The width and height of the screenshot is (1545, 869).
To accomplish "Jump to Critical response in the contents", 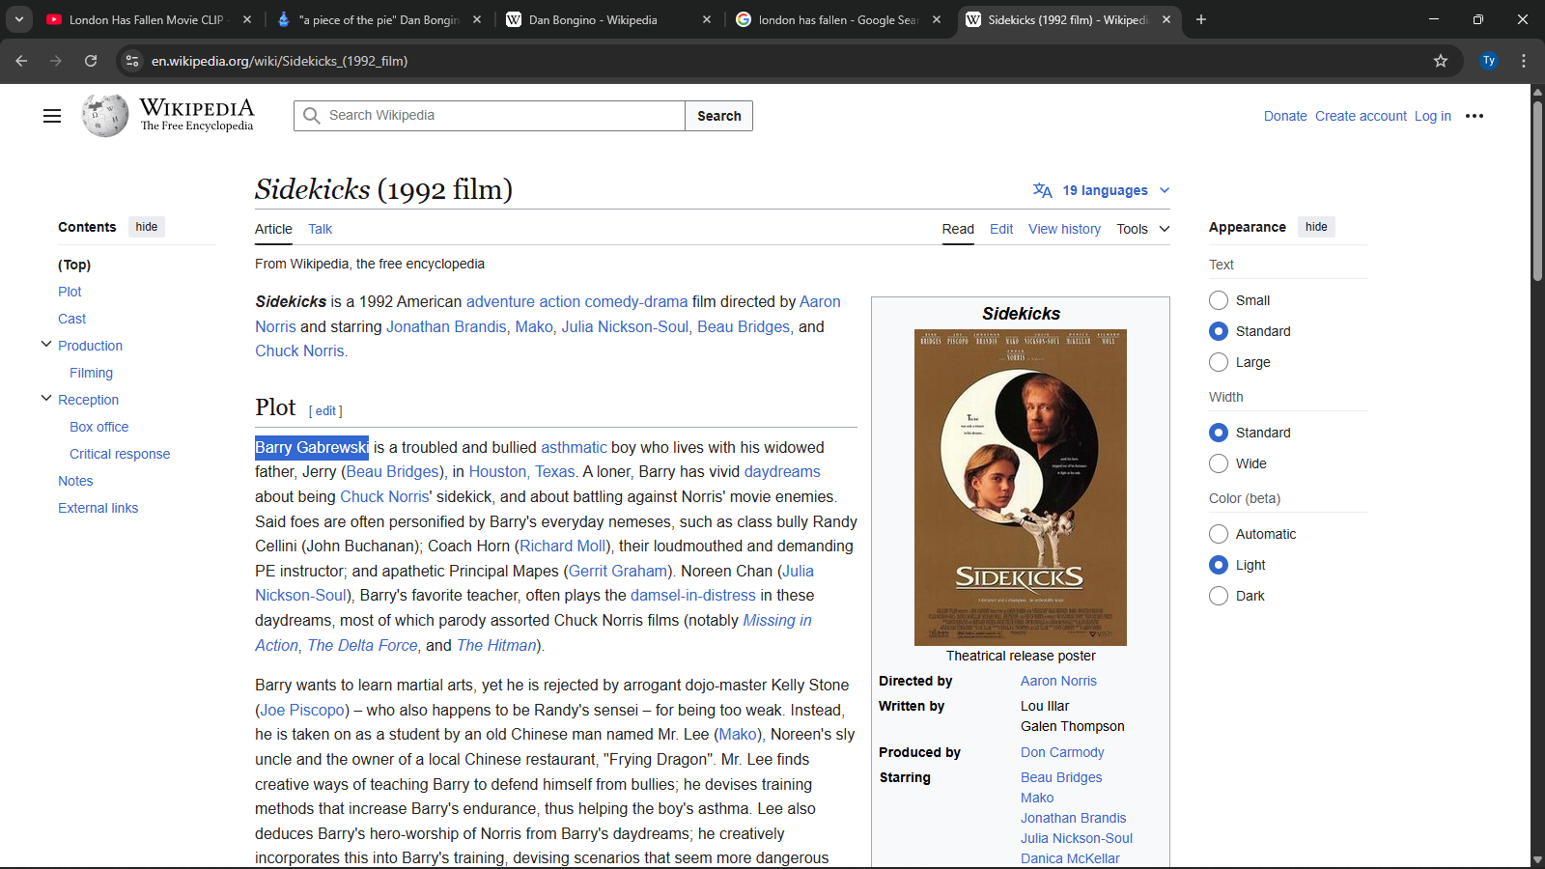I will point(120,454).
